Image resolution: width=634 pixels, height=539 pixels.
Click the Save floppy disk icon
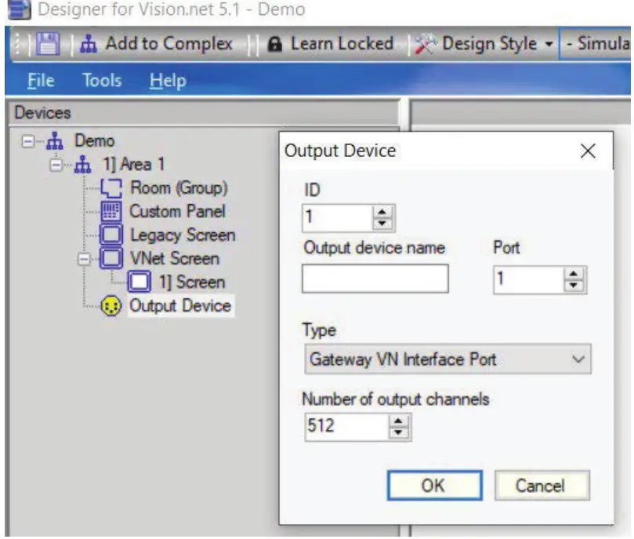click(48, 43)
